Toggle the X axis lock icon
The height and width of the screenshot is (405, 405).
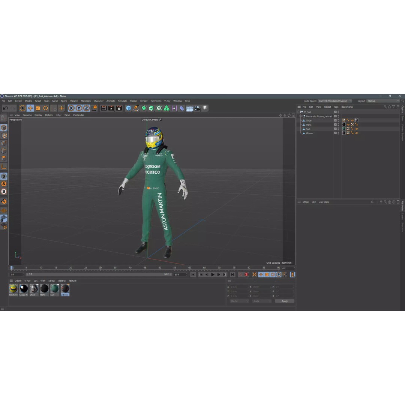(x=70, y=108)
